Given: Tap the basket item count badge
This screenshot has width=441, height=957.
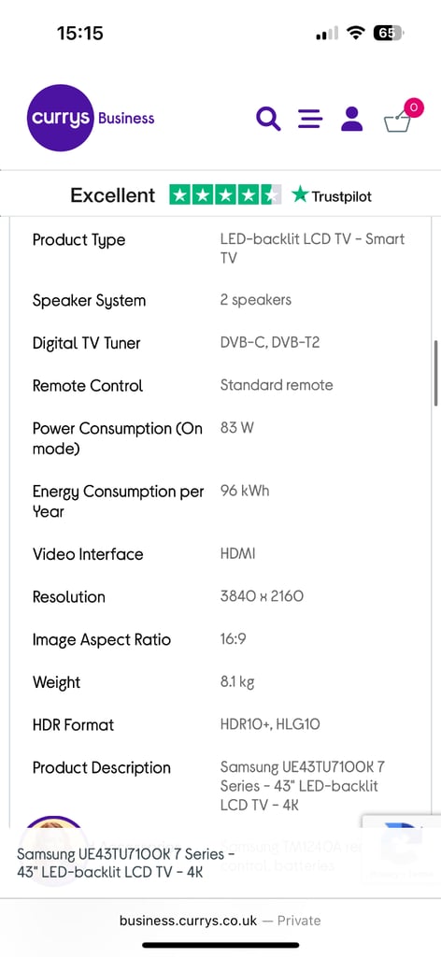Looking at the screenshot, I should coord(414,108).
